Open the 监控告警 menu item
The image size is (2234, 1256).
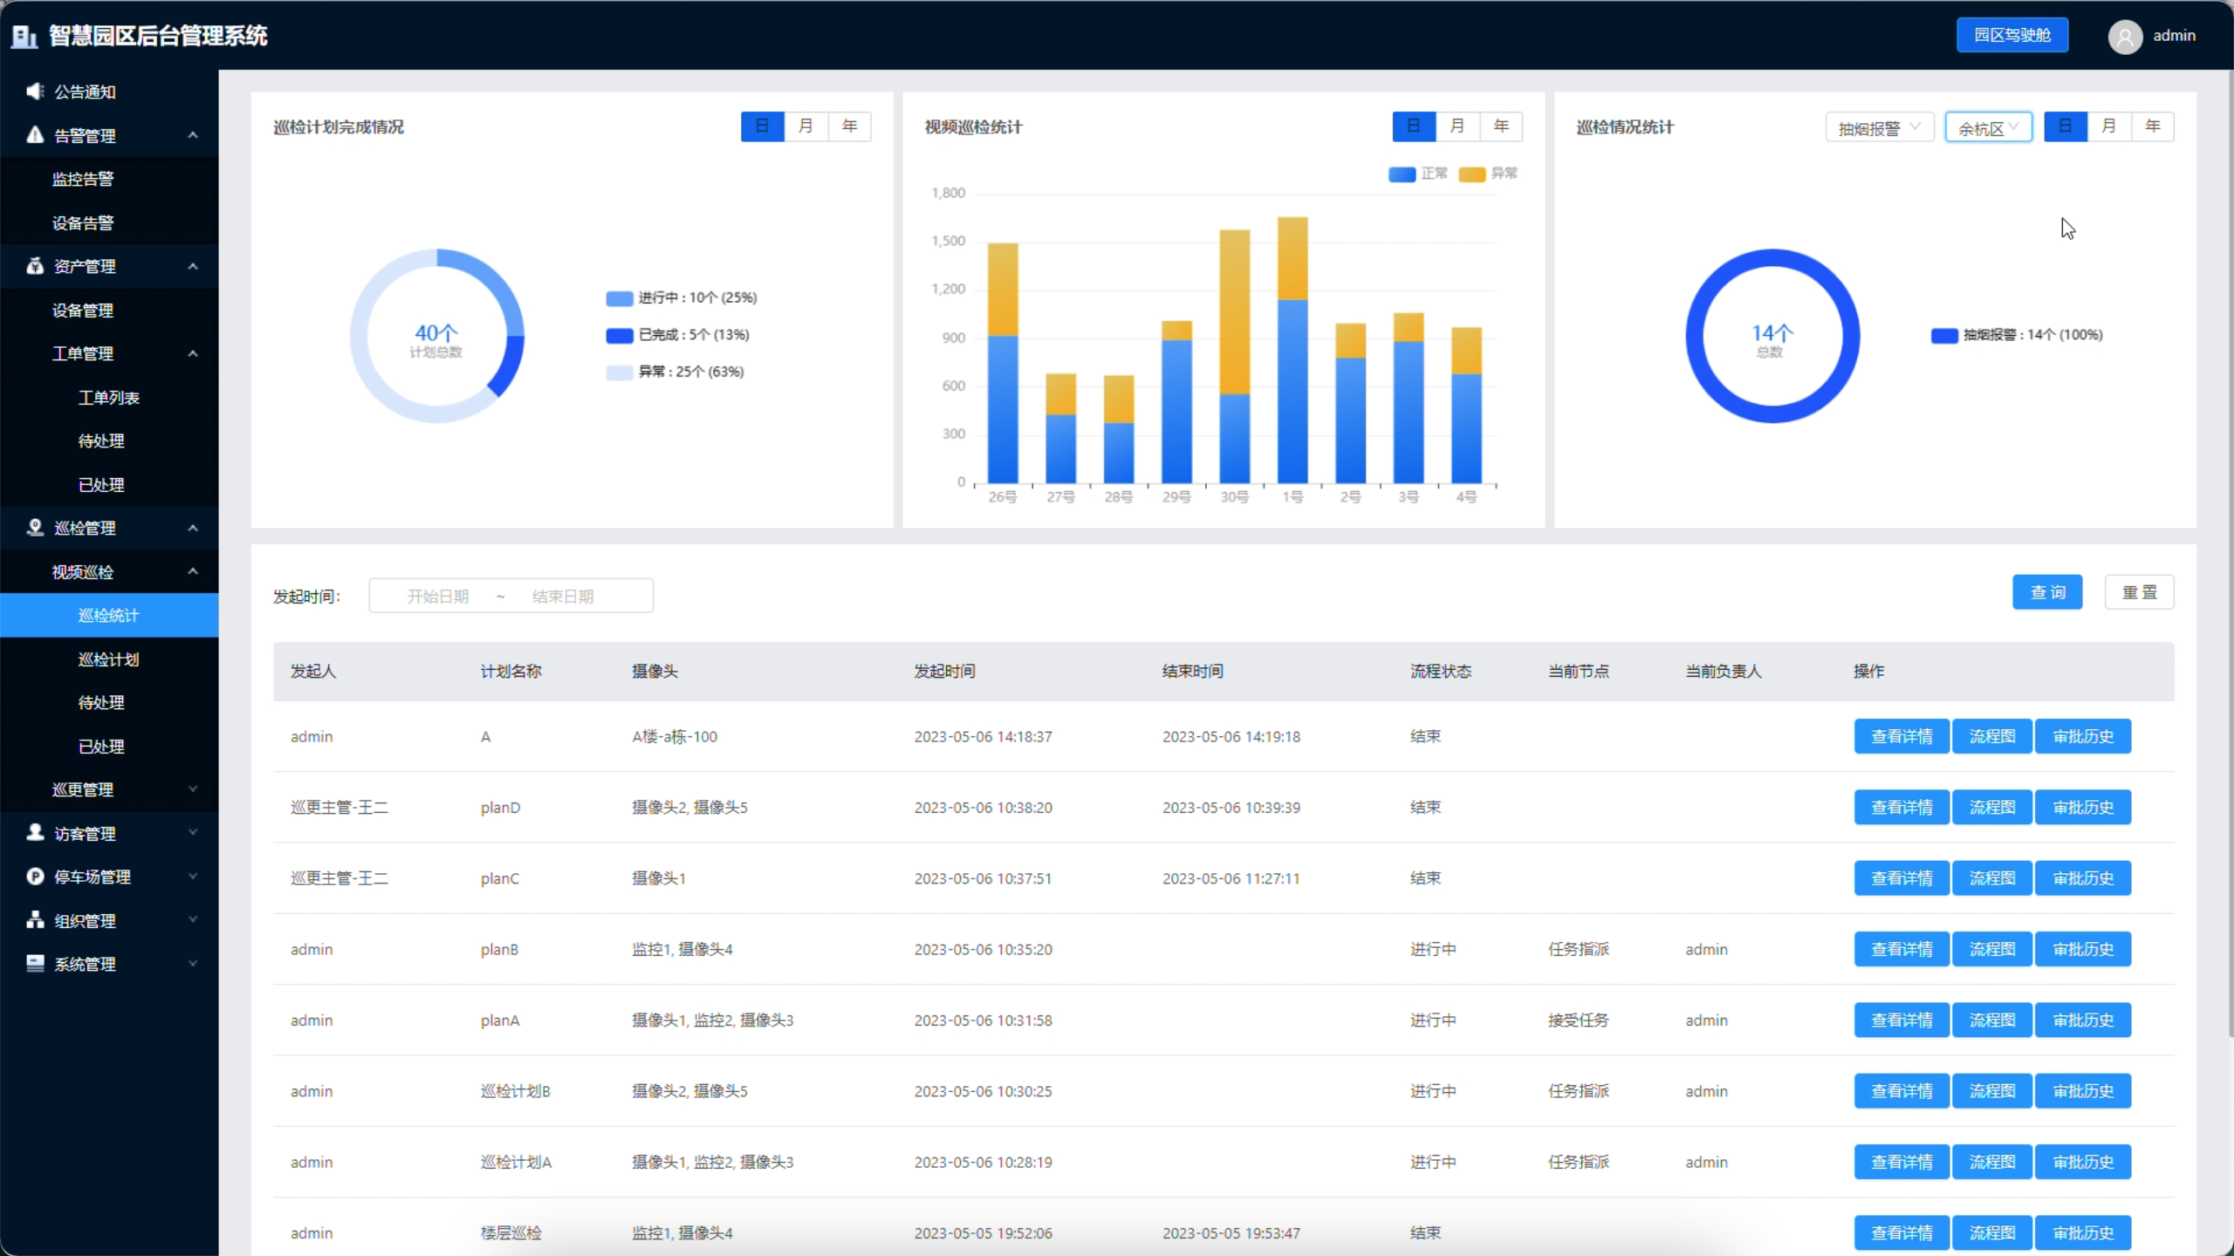(83, 179)
